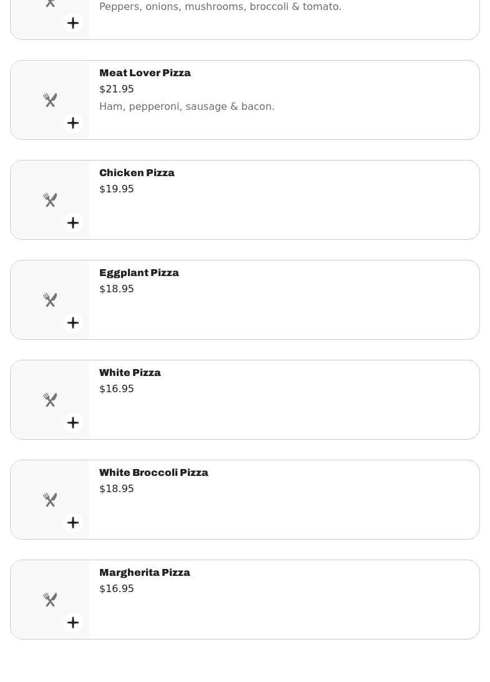Click Margherita Pizza utensils image

[50, 600]
